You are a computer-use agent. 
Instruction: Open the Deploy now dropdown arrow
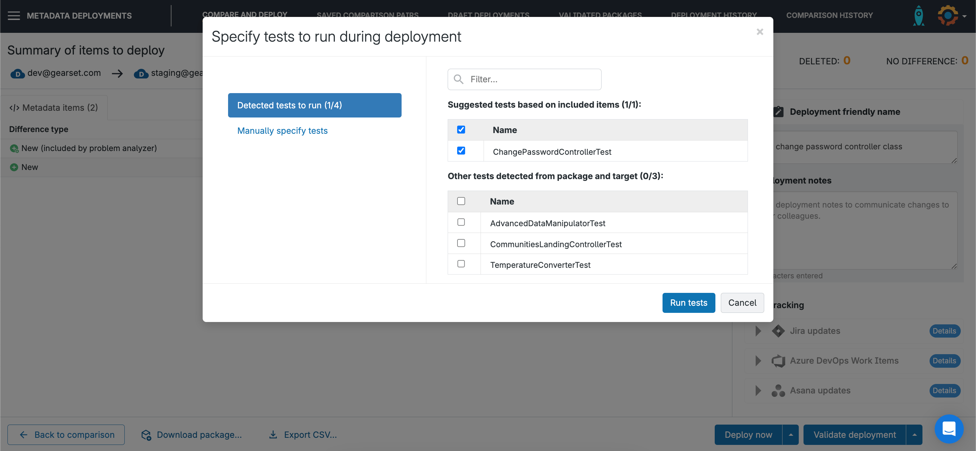[x=790, y=435]
